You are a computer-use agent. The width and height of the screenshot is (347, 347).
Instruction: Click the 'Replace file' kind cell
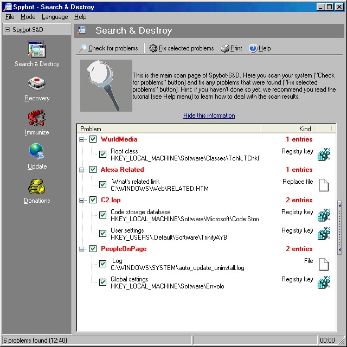(x=298, y=182)
